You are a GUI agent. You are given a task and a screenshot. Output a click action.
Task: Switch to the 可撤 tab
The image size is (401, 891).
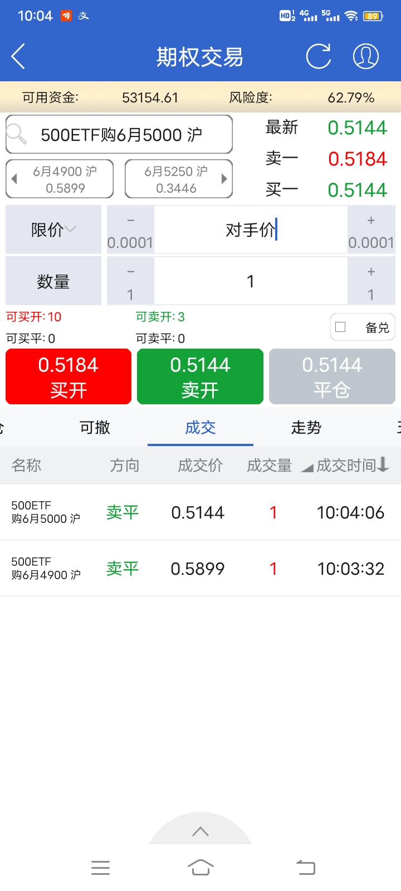95,427
